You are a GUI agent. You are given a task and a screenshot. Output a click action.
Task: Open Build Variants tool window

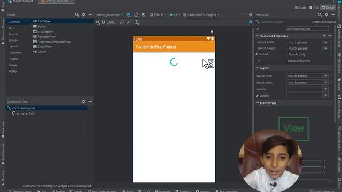click(3, 154)
